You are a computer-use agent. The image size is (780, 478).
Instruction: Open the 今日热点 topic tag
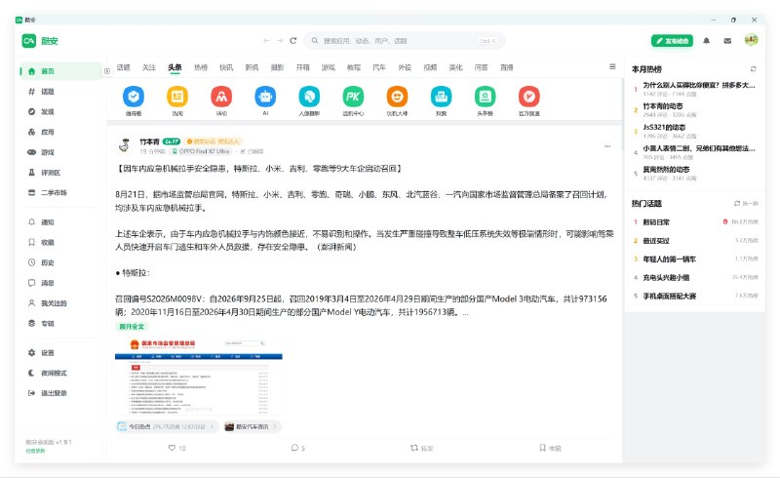pyautogui.click(x=167, y=426)
